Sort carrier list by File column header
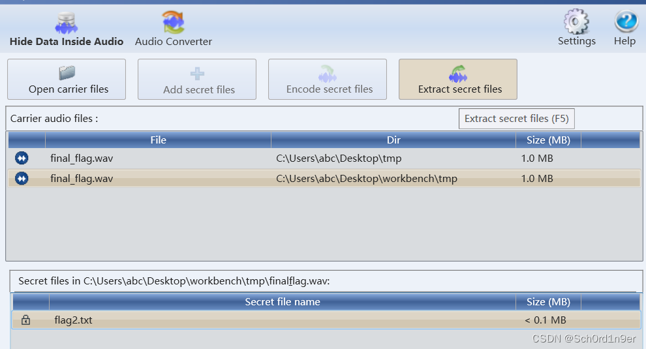This screenshot has height=349, width=646. tap(158, 140)
